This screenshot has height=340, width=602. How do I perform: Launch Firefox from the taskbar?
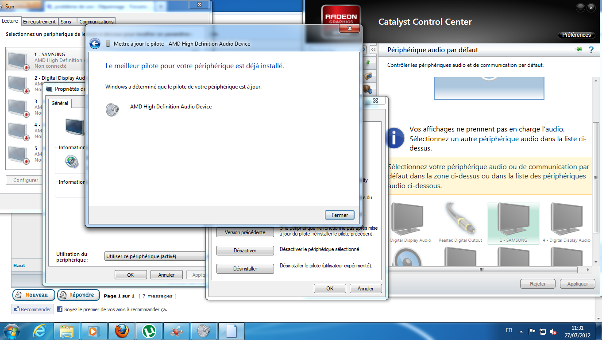(122, 331)
